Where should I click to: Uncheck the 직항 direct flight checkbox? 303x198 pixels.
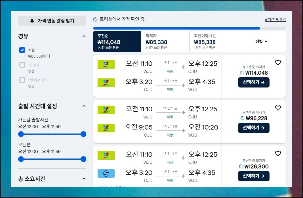[x=22, y=50]
